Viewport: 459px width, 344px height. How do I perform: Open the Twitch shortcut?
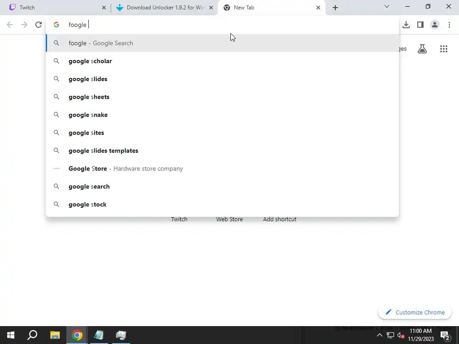click(179, 219)
